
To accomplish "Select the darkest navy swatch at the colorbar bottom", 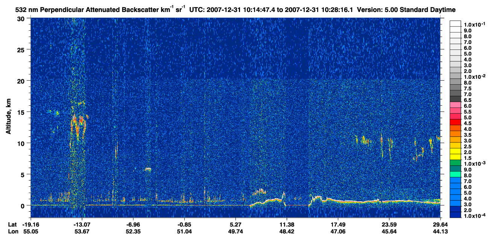I will pyautogui.click(x=456, y=216).
